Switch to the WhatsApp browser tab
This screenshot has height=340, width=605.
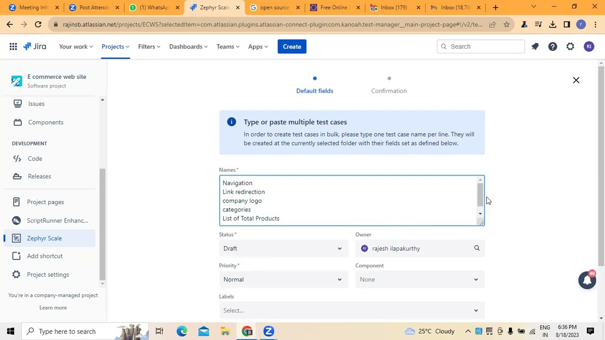tap(154, 8)
